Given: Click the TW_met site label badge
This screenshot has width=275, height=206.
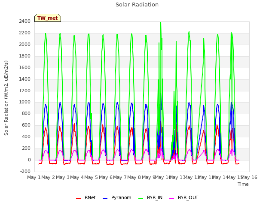Looking at the screenshot, I should (48, 18).
